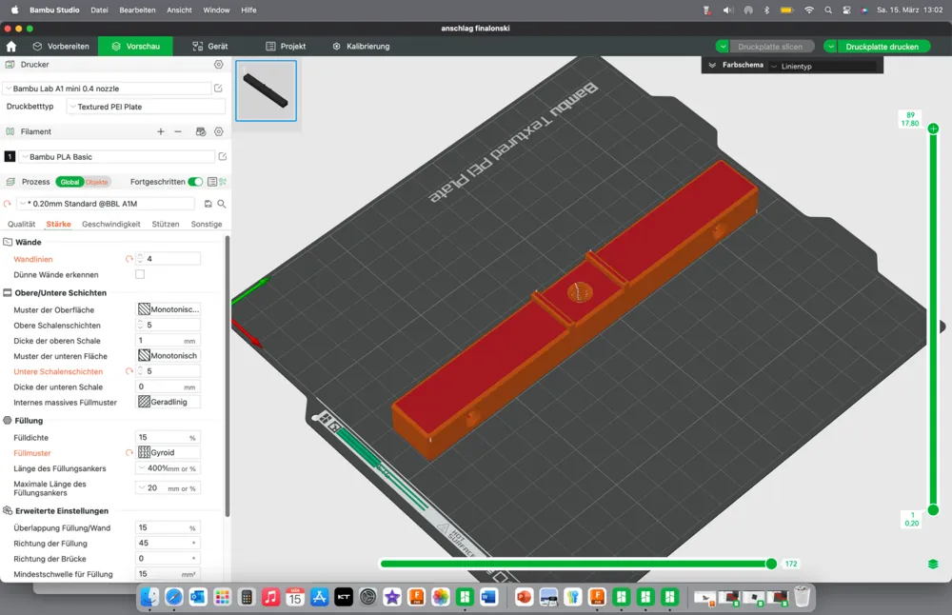Open the Druckbetttyp Textured PEI Plate dropdown
Viewport: 952px width, 615px height.
(x=146, y=107)
